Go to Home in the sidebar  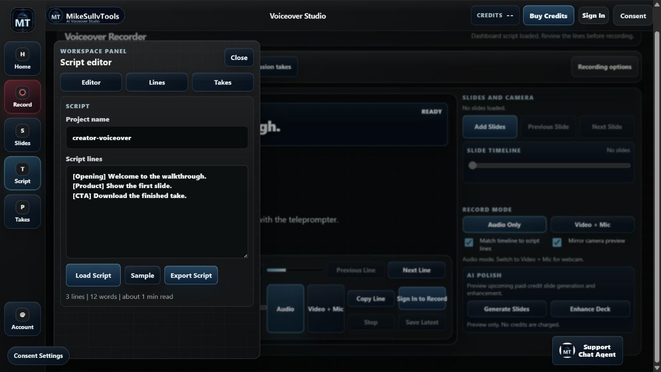22,59
